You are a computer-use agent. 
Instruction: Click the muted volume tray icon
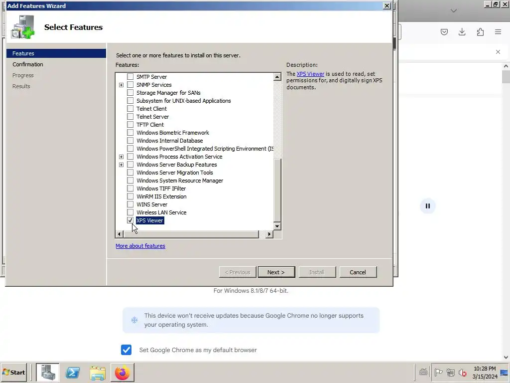462,372
